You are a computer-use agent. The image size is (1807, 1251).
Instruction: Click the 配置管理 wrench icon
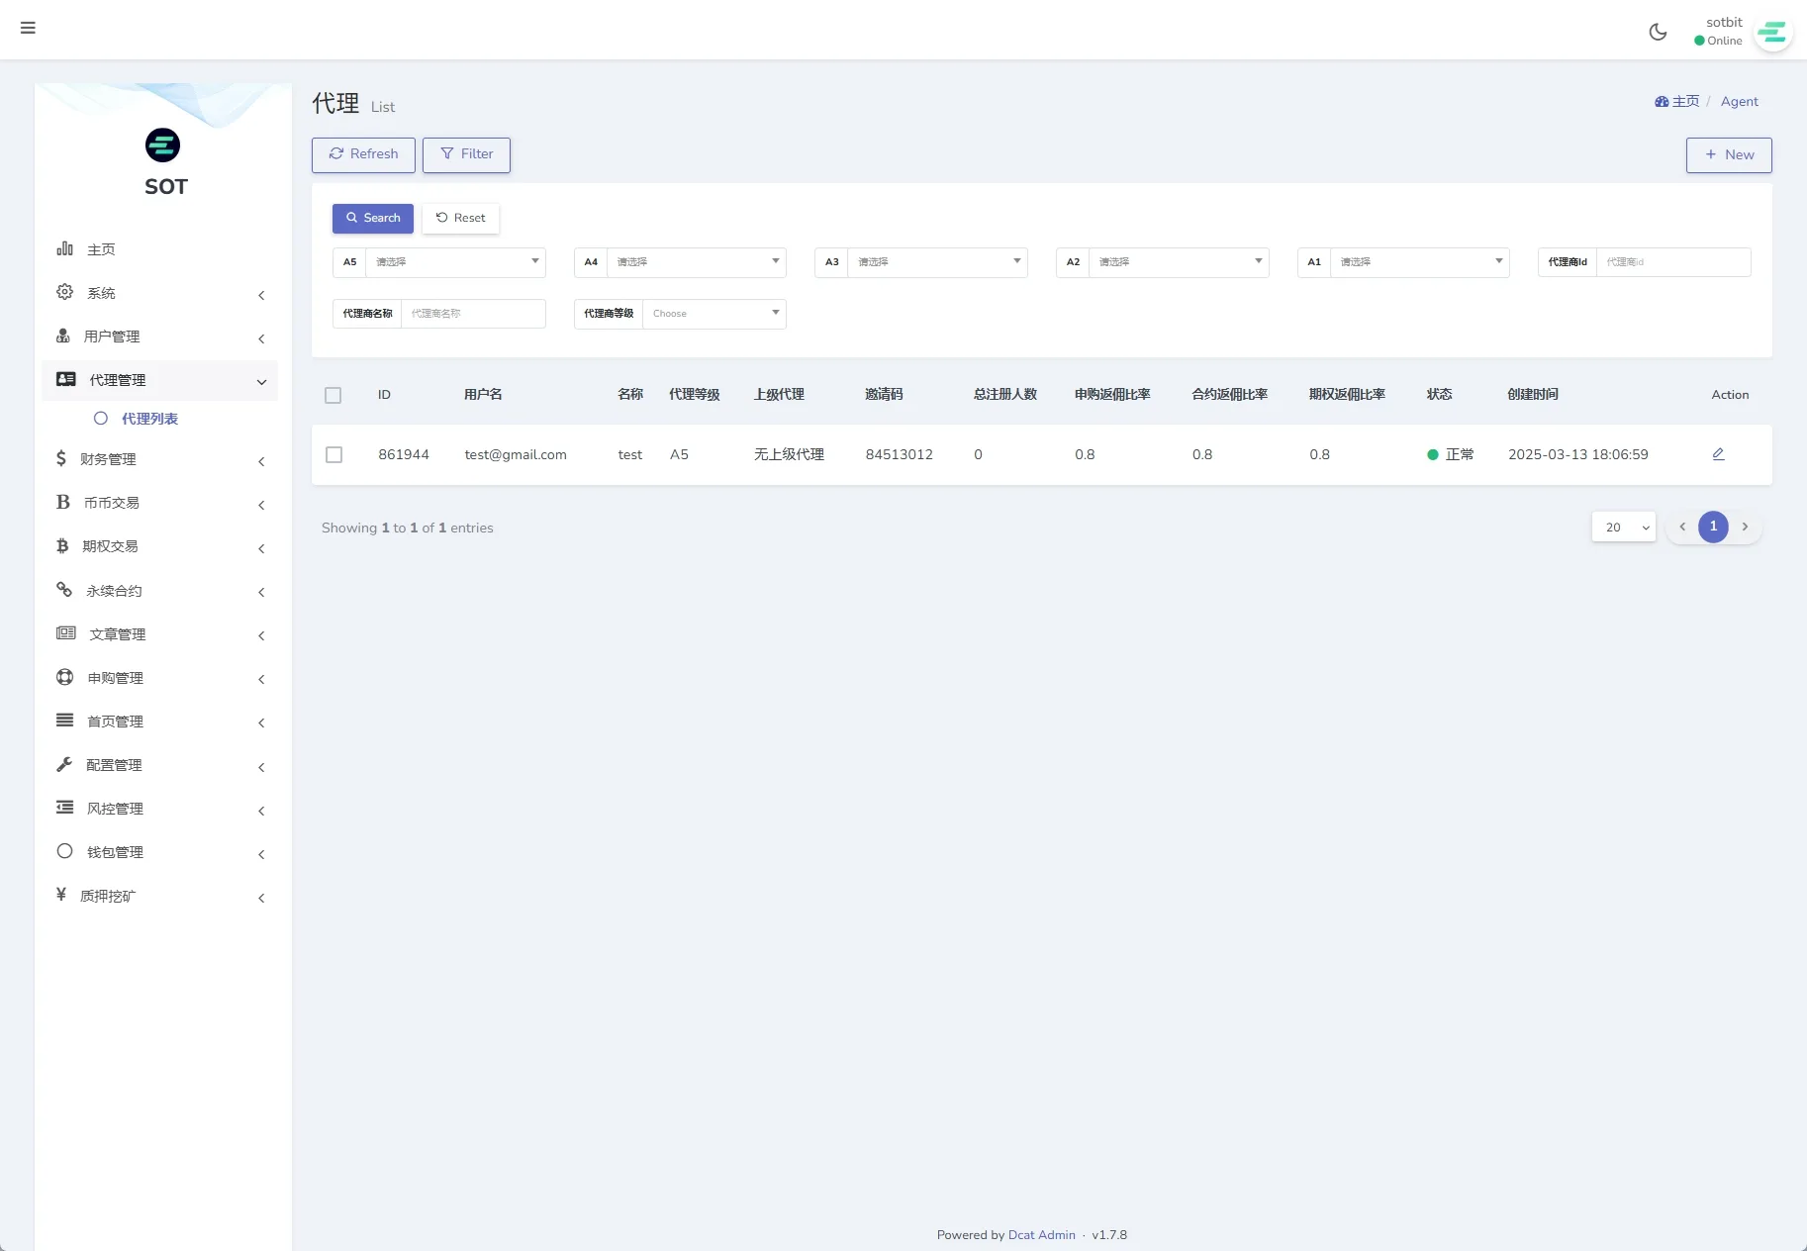click(x=64, y=764)
